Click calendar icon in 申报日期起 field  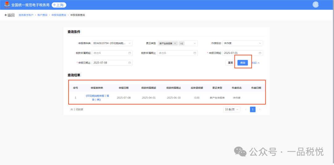[260, 53]
